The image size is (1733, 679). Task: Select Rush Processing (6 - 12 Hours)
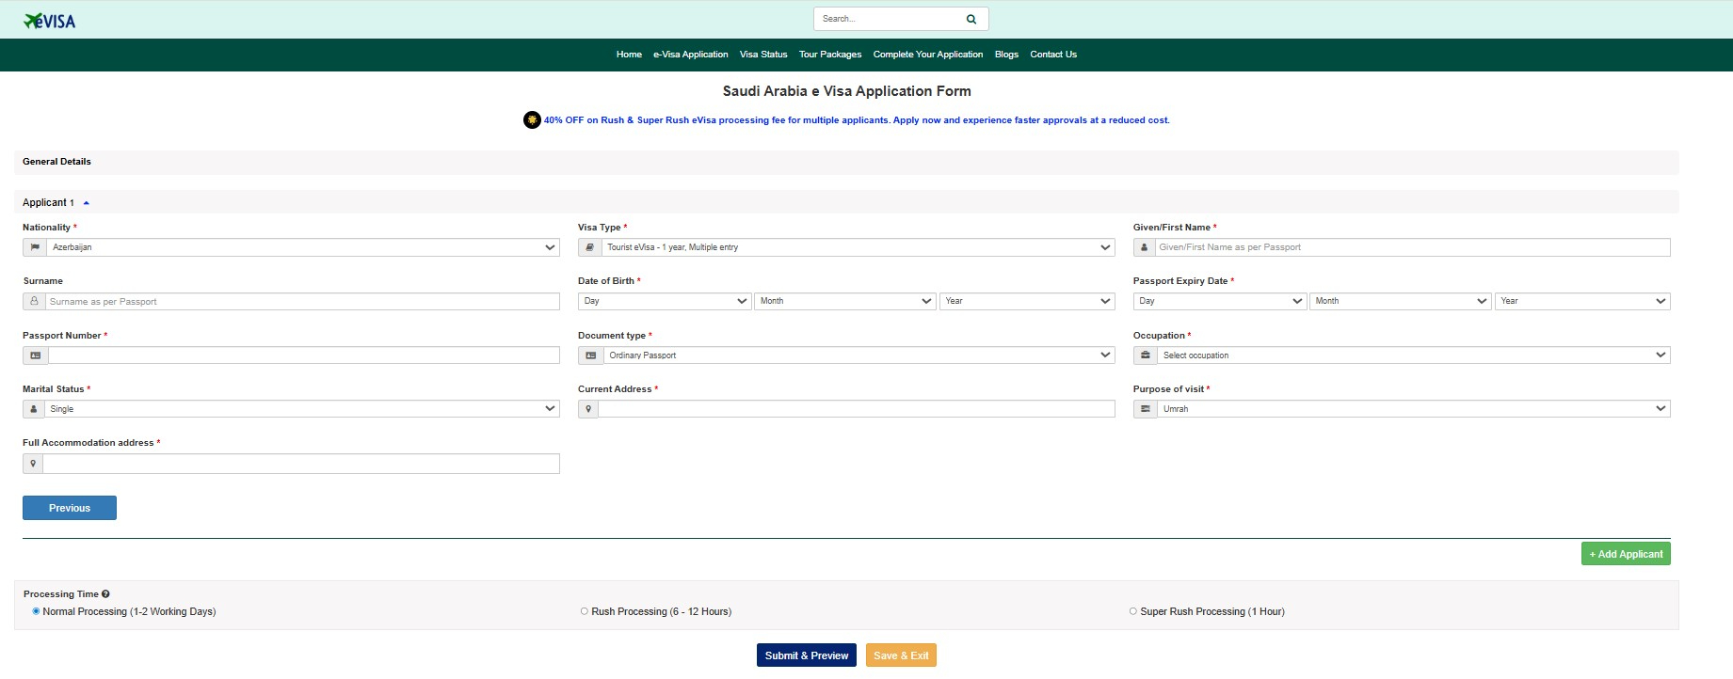coord(585,611)
